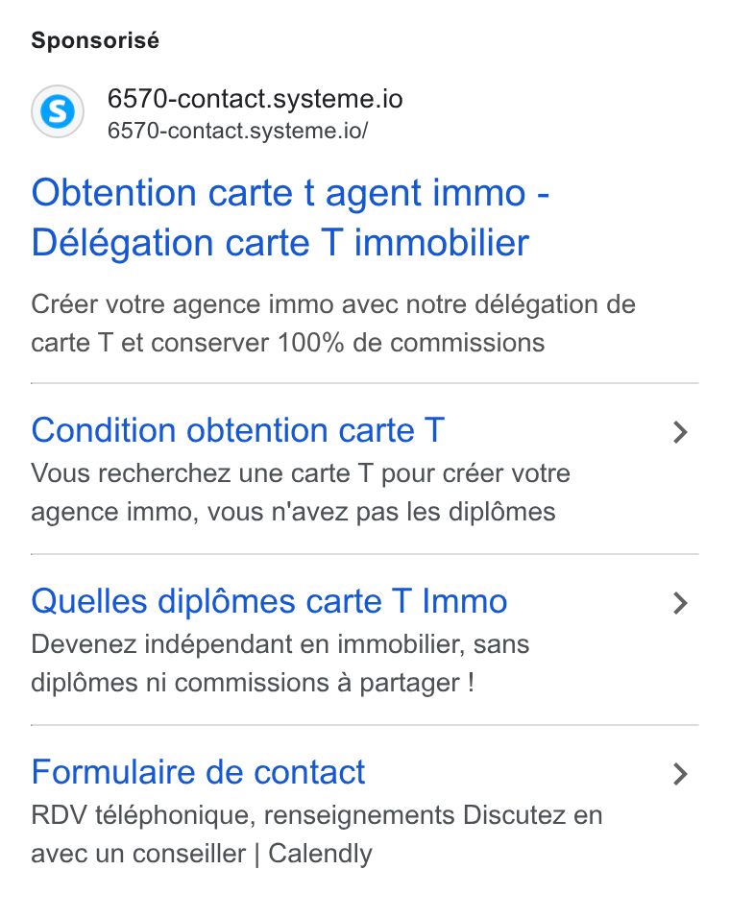This screenshot has width=730, height=918.
Task: Click the chevron beside Formulaire de contact
Action: tap(680, 774)
